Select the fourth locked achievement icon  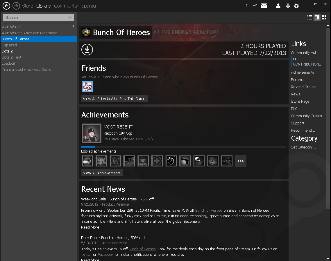click(129, 161)
